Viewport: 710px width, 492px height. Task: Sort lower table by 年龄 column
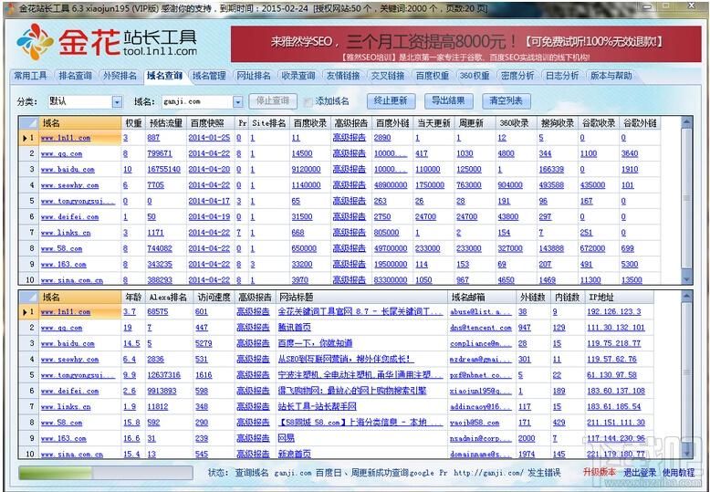coord(133,298)
